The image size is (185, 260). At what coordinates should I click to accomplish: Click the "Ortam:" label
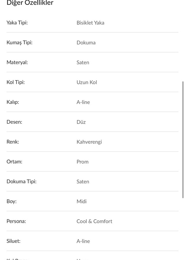tap(15, 162)
